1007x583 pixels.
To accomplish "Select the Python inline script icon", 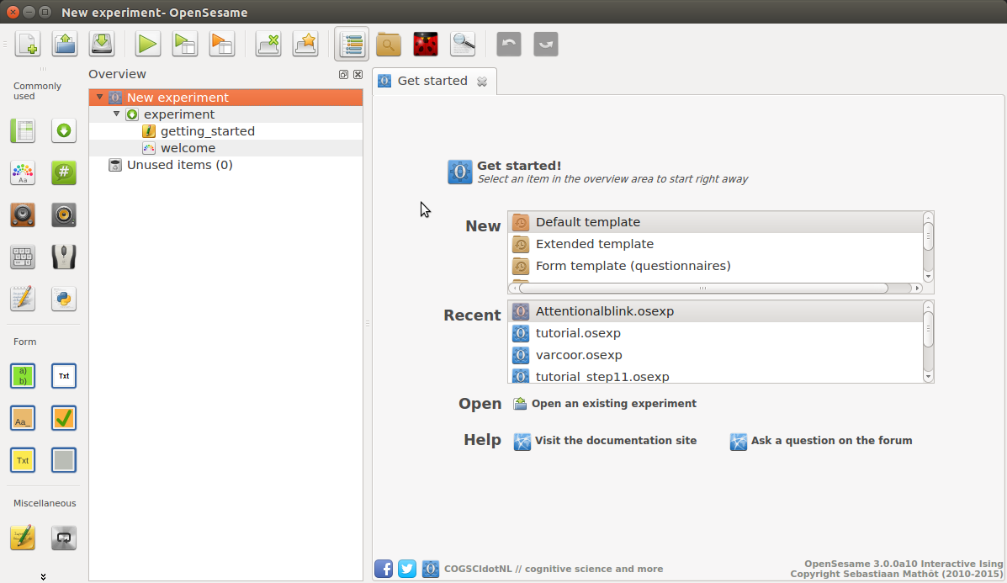I will (64, 299).
